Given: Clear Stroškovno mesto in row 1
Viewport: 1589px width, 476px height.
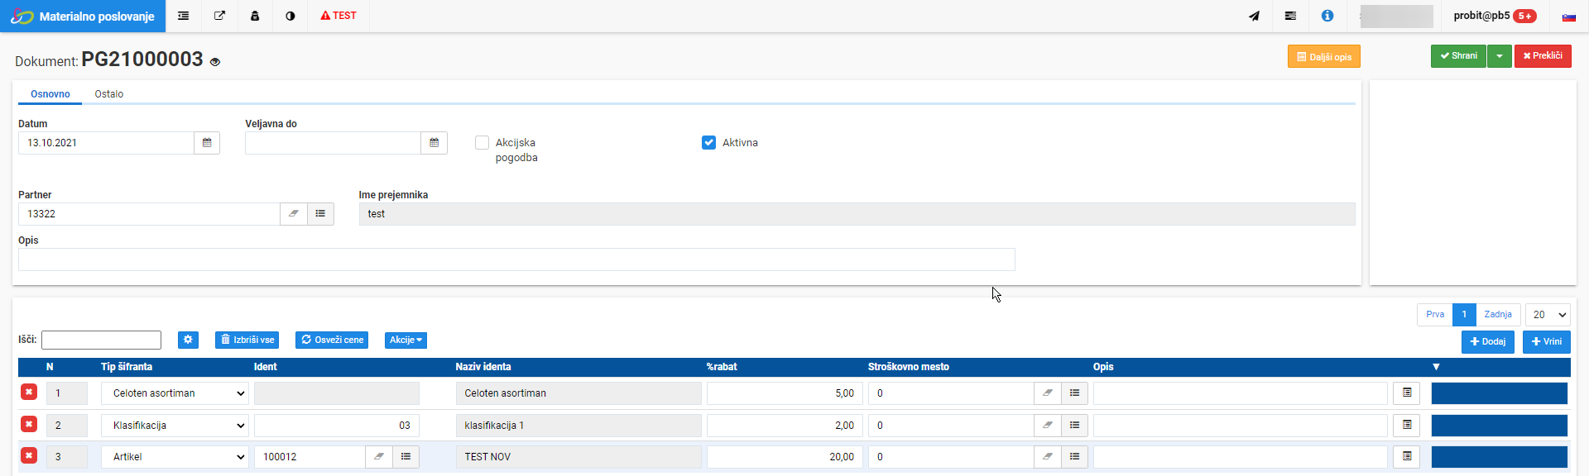Looking at the screenshot, I should click(x=1048, y=393).
